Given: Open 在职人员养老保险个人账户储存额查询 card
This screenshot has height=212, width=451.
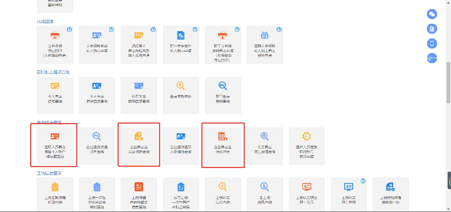Looking at the screenshot, I should pos(55,145).
